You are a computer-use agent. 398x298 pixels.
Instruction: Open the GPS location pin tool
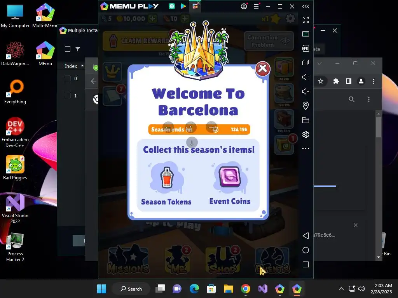click(x=305, y=106)
